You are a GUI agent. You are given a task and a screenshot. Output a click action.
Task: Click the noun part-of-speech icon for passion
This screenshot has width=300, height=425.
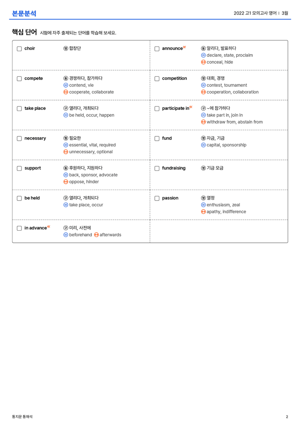coord(204,198)
